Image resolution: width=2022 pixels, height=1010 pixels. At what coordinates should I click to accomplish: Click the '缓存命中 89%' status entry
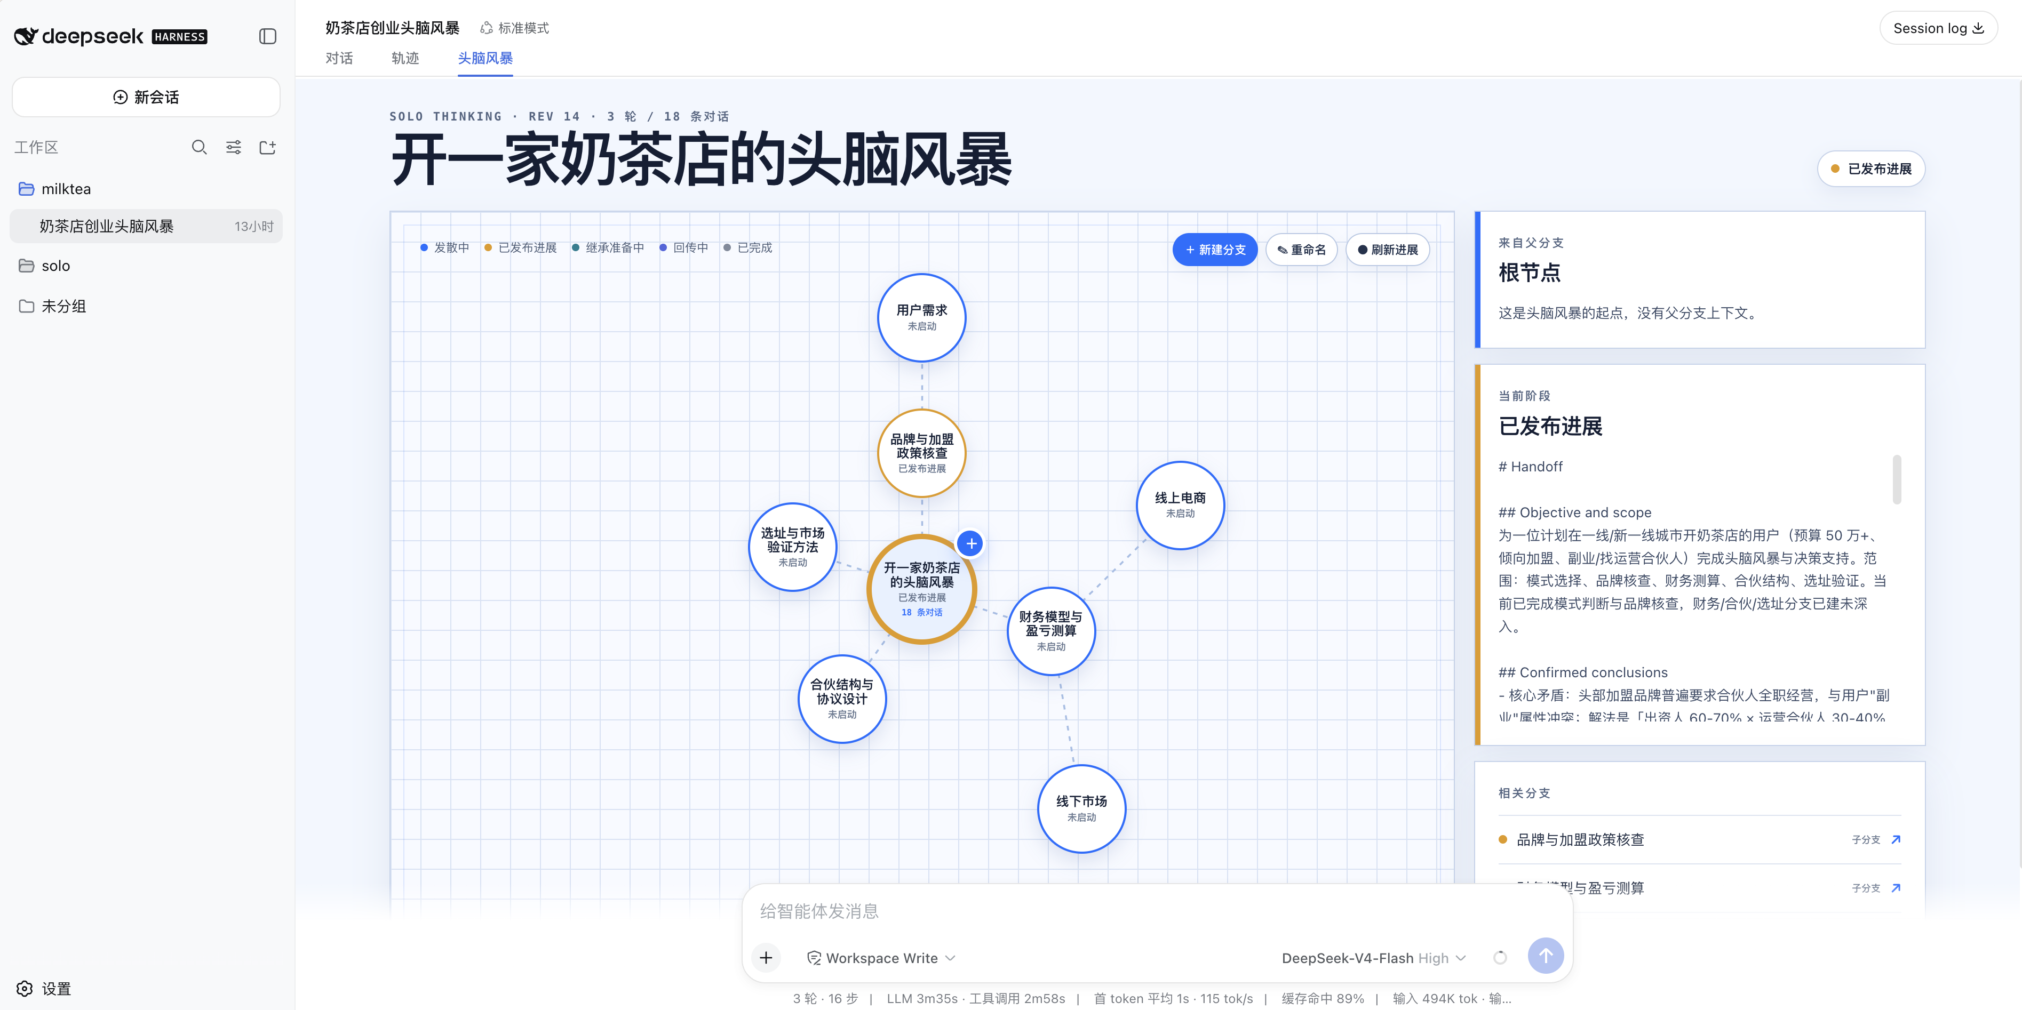tap(1323, 998)
